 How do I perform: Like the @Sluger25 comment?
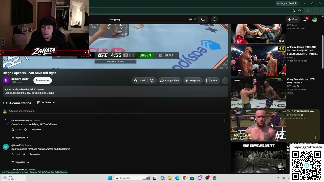(x=13, y=154)
